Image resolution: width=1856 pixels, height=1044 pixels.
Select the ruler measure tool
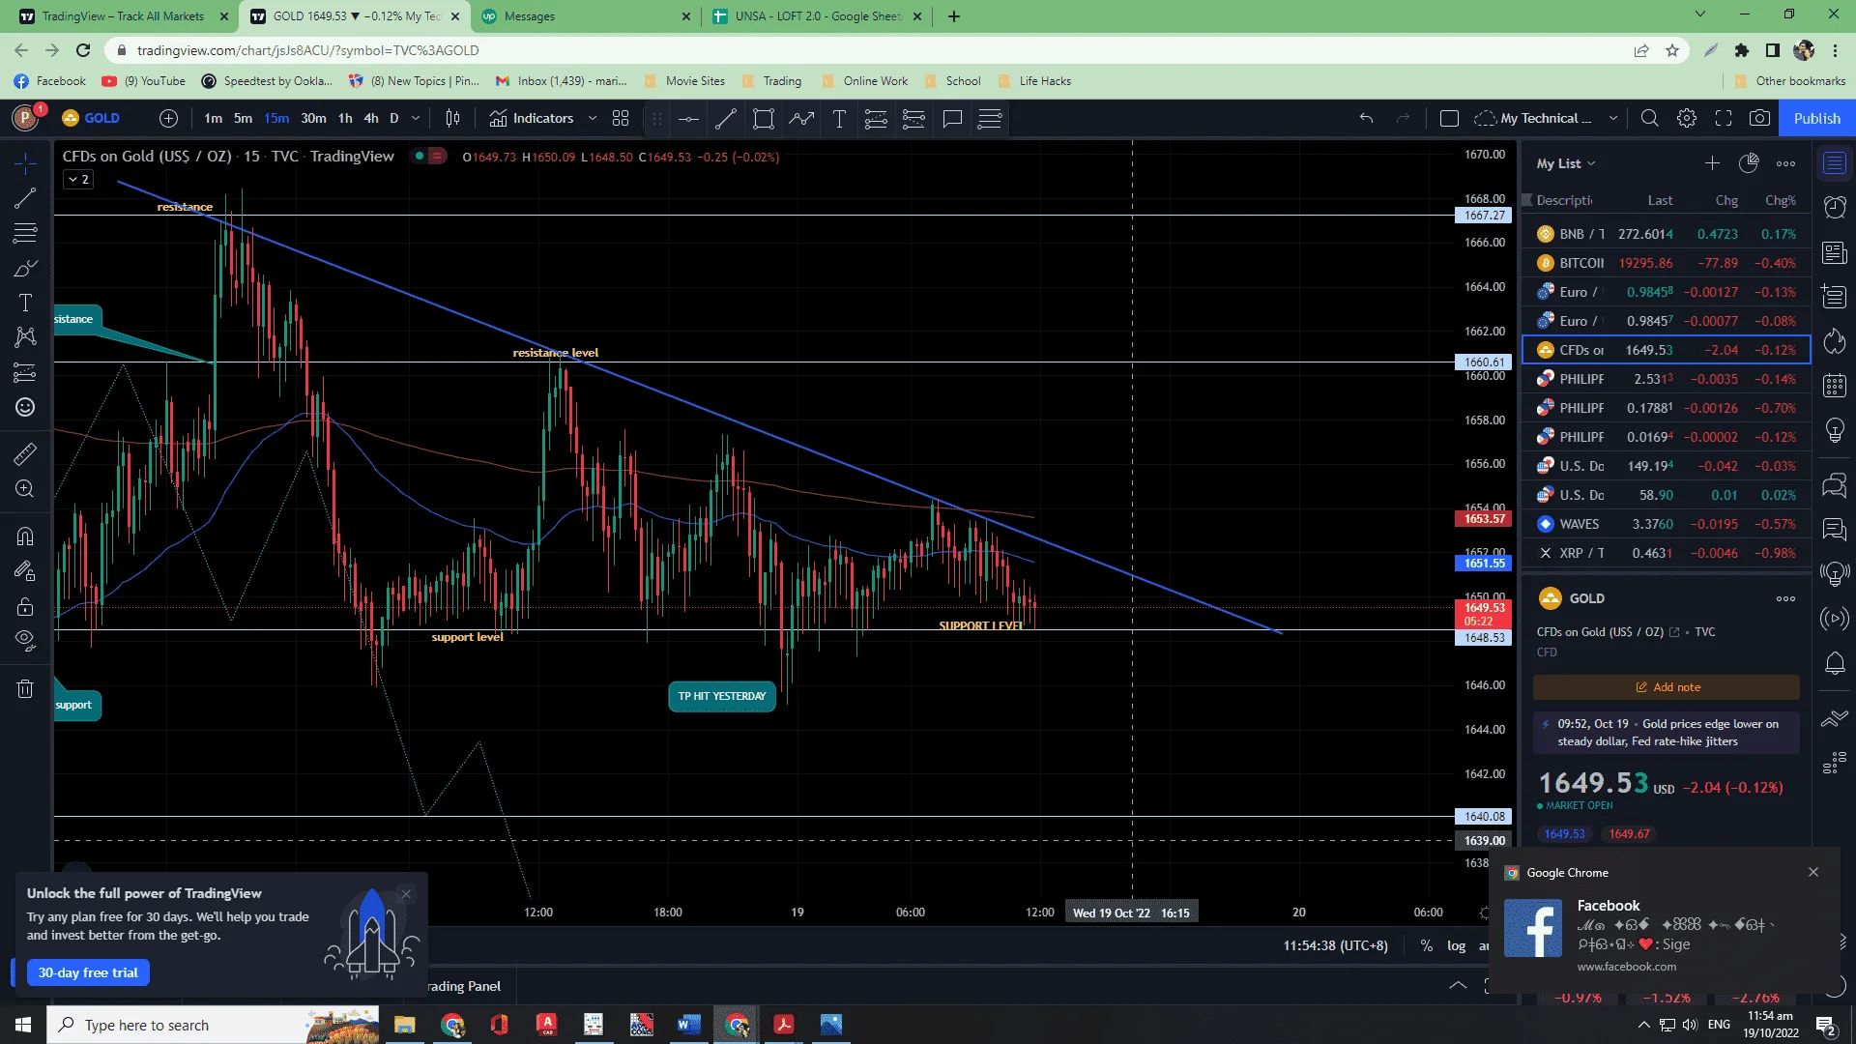[x=25, y=453]
